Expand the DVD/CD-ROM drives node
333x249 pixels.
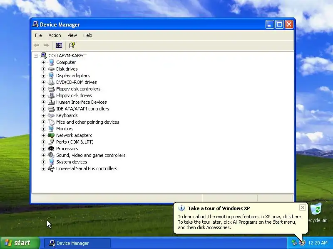pos(43,82)
